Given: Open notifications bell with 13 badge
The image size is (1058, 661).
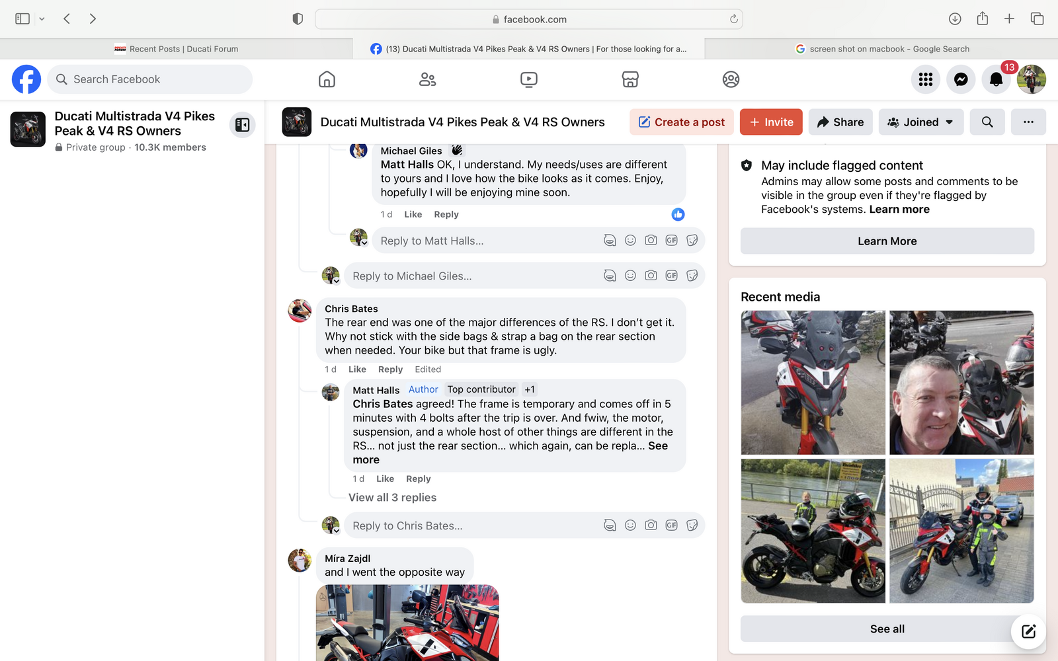Looking at the screenshot, I should point(996,79).
